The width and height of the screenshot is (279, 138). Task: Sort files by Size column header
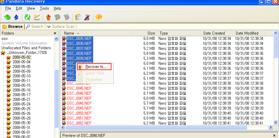click(145, 33)
